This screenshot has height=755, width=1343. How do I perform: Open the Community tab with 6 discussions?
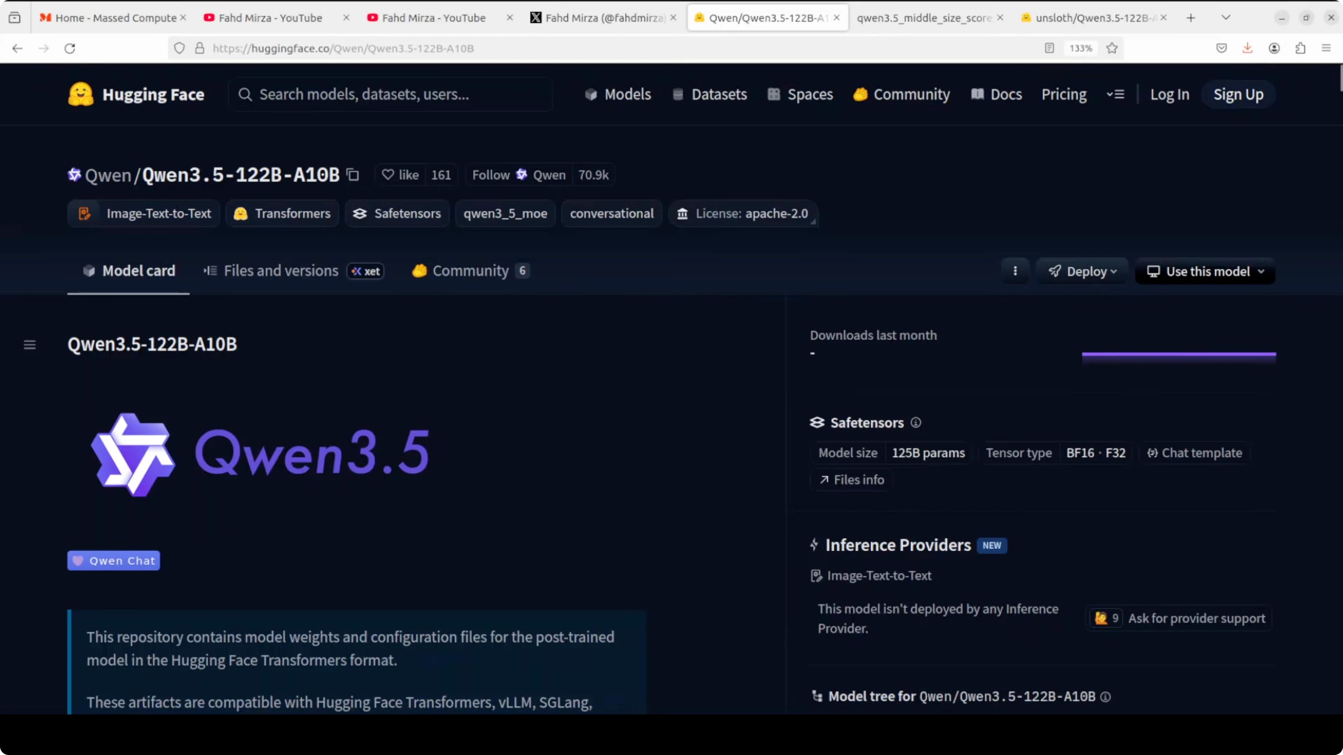coord(470,271)
